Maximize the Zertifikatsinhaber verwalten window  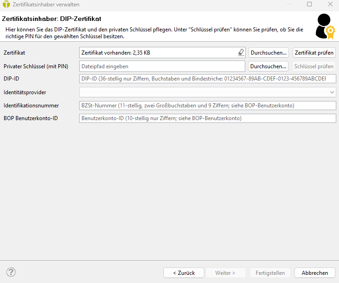(x=309, y=5)
